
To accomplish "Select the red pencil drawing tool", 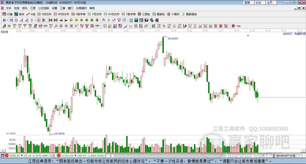I will click(4, 26).
